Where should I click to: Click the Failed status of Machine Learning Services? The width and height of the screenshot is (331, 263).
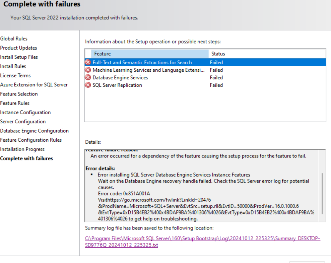216,70
